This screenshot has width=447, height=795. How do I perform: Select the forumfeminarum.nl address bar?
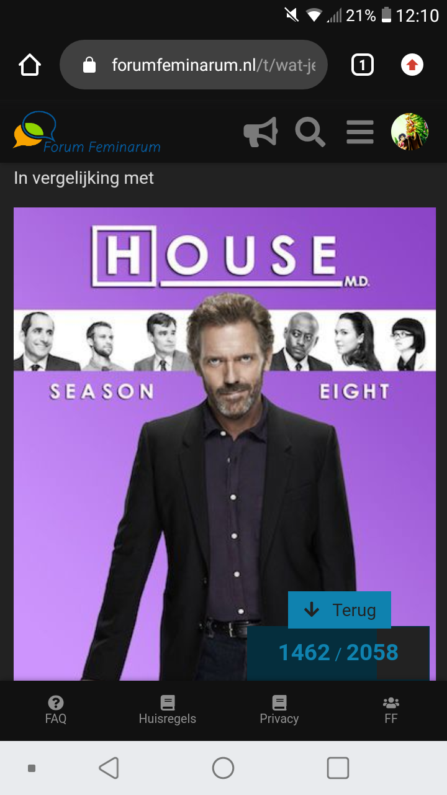click(193, 65)
